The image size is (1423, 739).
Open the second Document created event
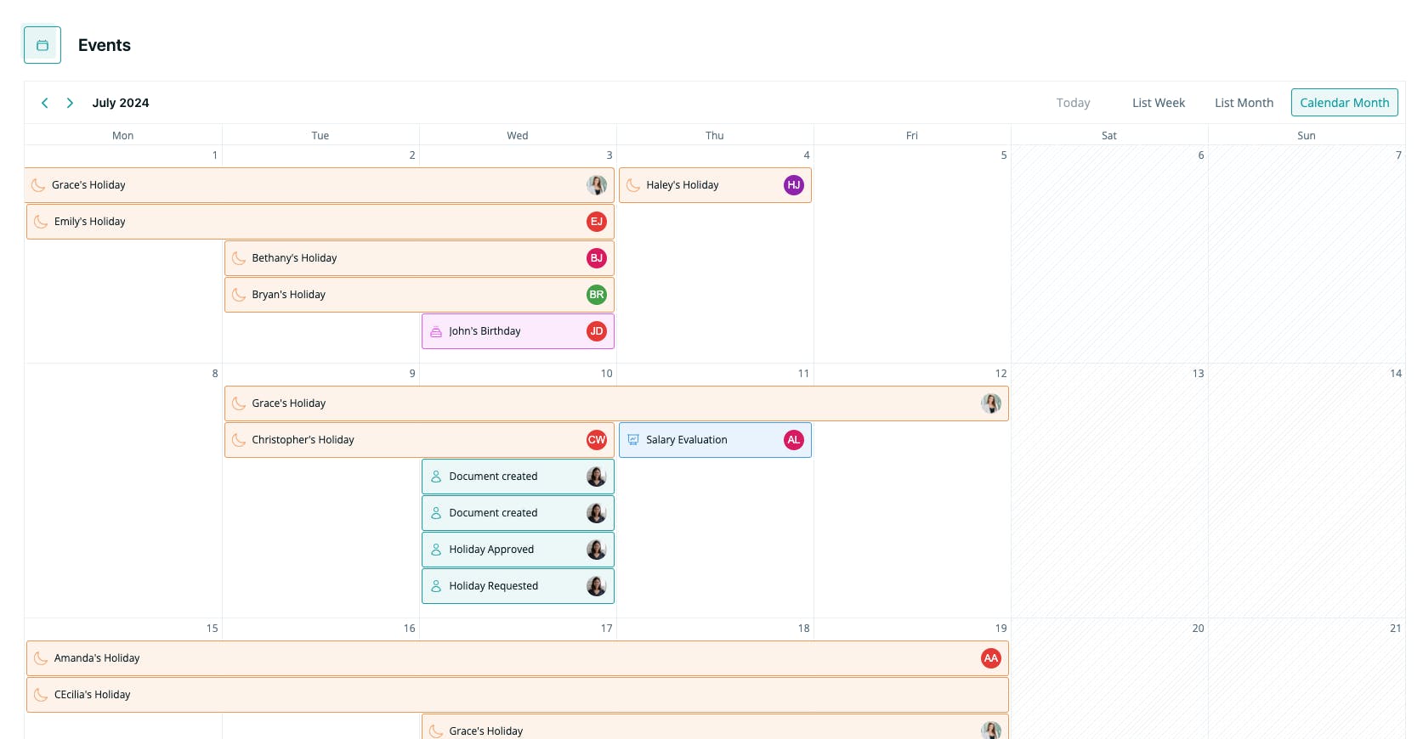(x=518, y=513)
